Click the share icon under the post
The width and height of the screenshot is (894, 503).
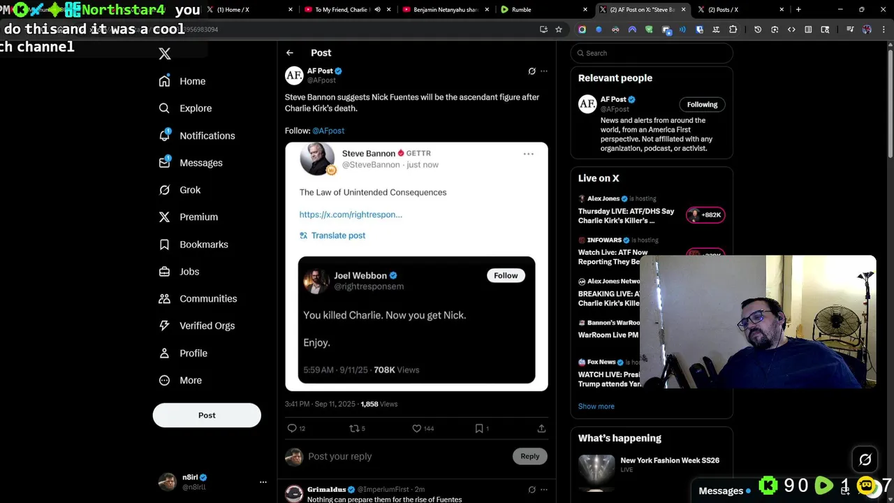pyautogui.click(x=541, y=428)
